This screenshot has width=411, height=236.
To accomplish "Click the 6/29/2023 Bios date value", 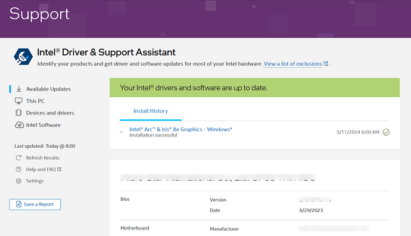I will tap(311, 210).
